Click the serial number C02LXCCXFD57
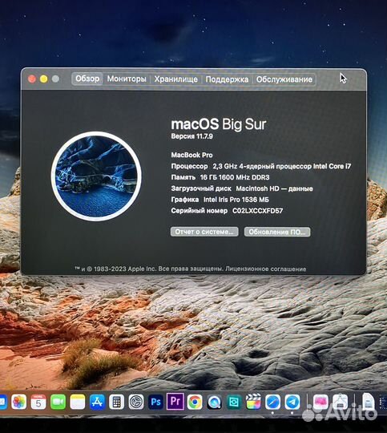This screenshot has width=387, height=433. coord(257,211)
